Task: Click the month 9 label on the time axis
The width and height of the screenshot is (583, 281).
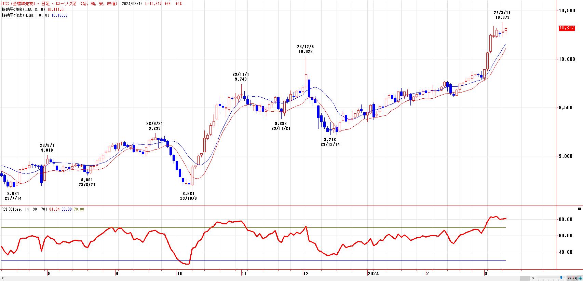Action: (117, 273)
